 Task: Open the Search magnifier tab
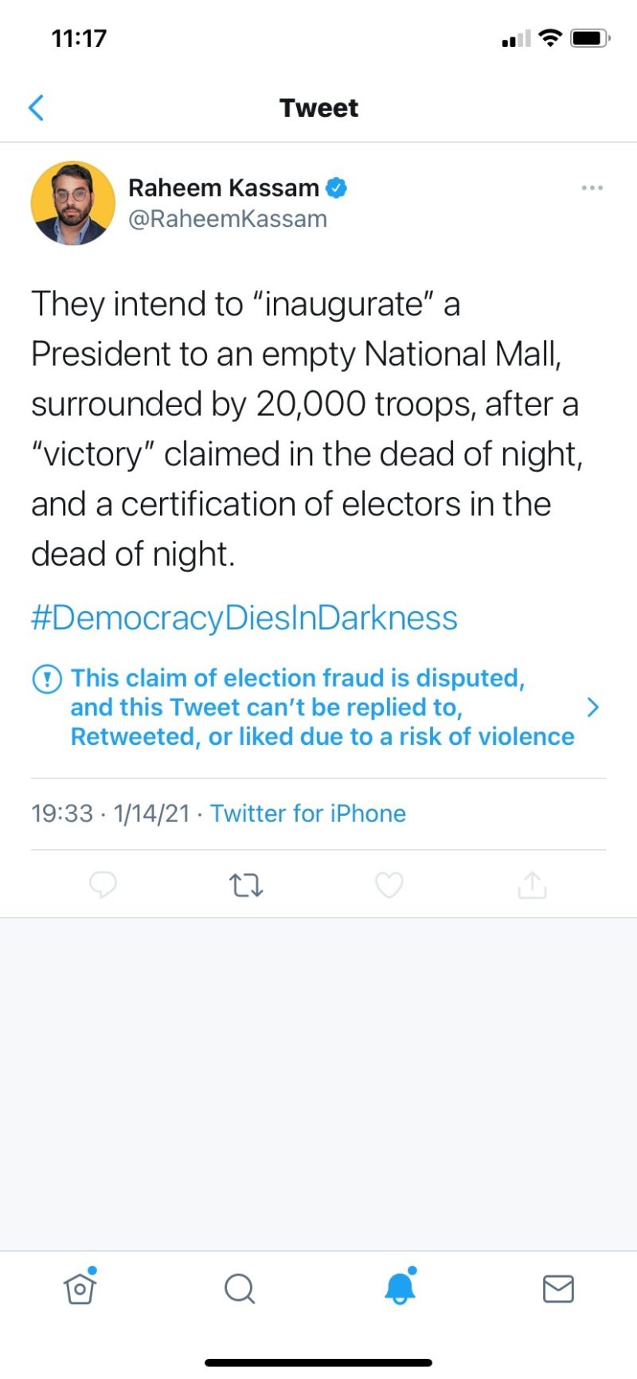239,1288
